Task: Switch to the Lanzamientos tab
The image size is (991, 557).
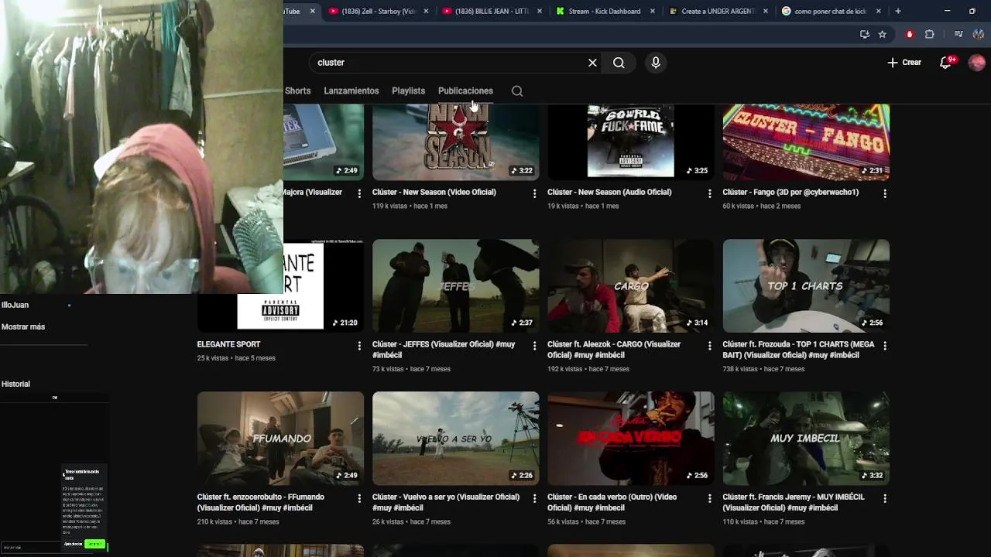Action: (351, 91)
